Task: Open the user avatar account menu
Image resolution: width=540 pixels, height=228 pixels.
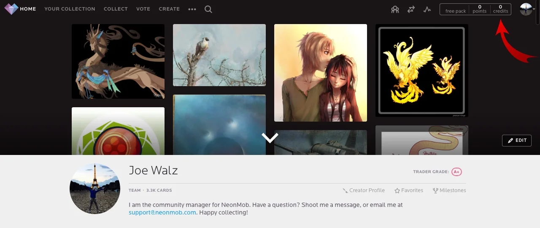Action: click(526, 9)
